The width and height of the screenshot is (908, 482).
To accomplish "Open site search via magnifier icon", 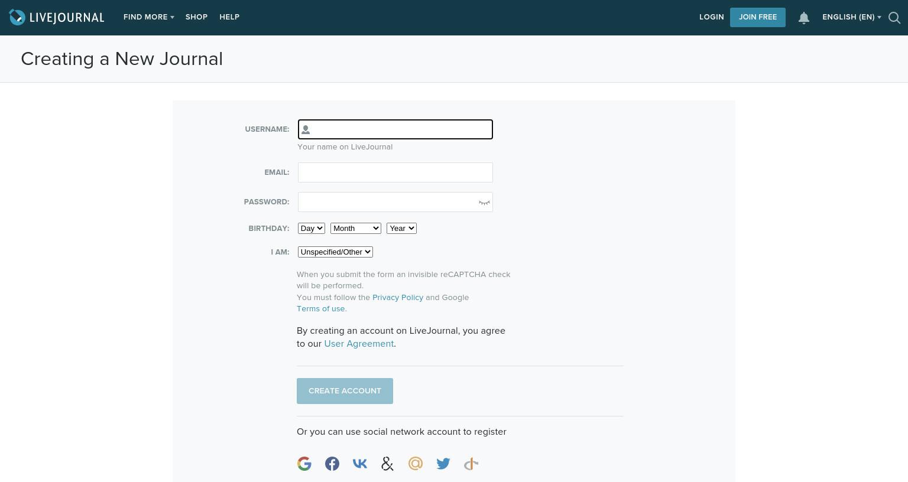I will coord(894,18).
